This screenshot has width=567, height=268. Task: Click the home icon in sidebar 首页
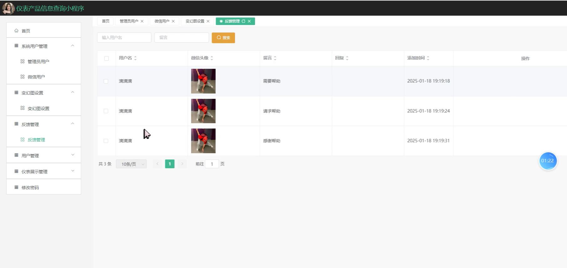click(16, 31)
